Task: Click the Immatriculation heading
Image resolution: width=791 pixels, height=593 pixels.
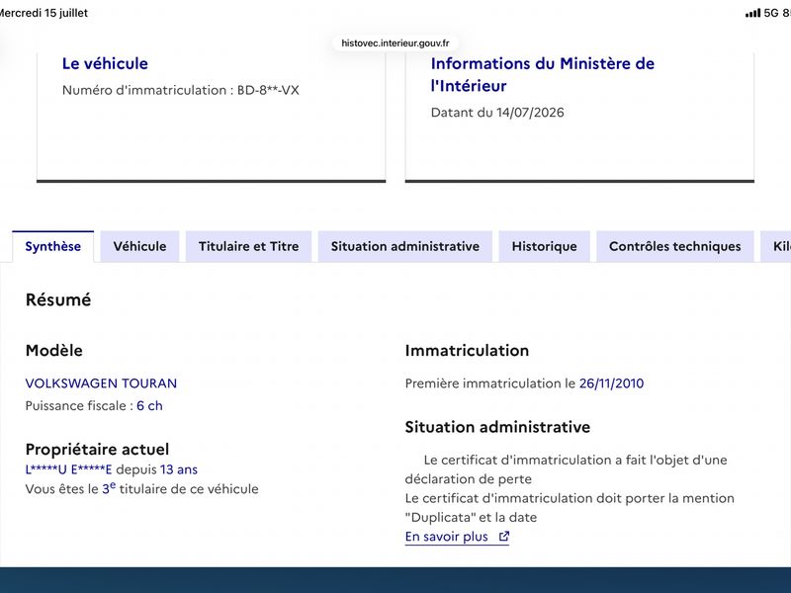Action: point(467,351)
